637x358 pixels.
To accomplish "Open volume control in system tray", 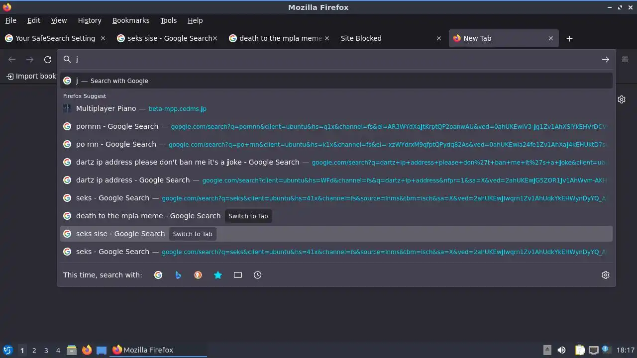I will pos(561,350).
